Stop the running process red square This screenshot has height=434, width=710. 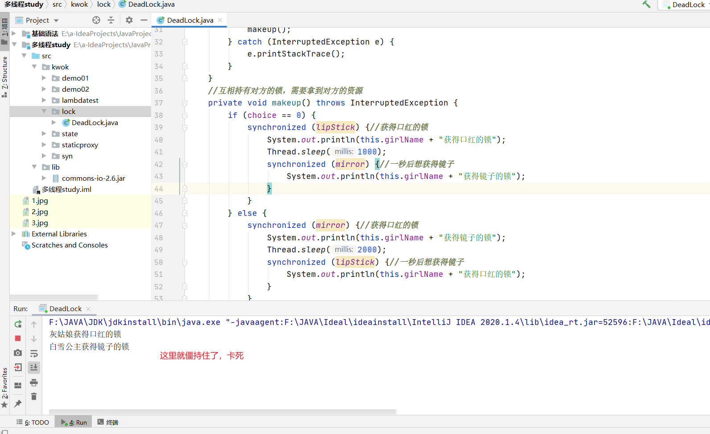[x=18, y=338]
